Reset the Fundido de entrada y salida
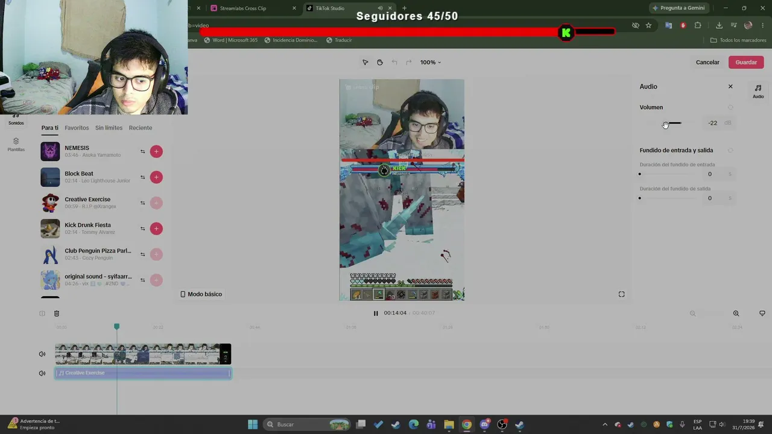 pyautogui.click(x=730, y=150)
